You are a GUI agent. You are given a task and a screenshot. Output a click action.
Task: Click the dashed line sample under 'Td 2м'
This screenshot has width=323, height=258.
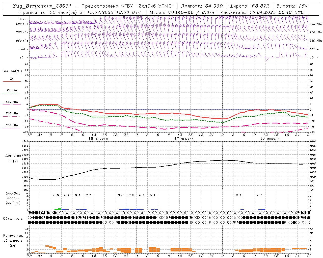(x=12, y=93)
